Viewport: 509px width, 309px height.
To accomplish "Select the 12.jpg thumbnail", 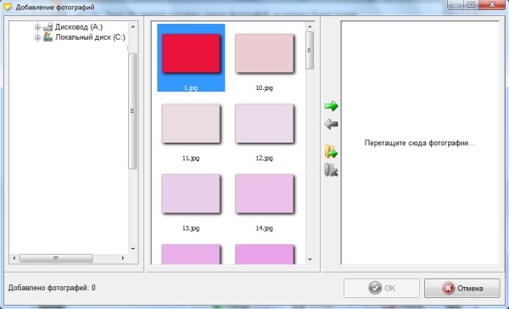I will pos(265,124).
